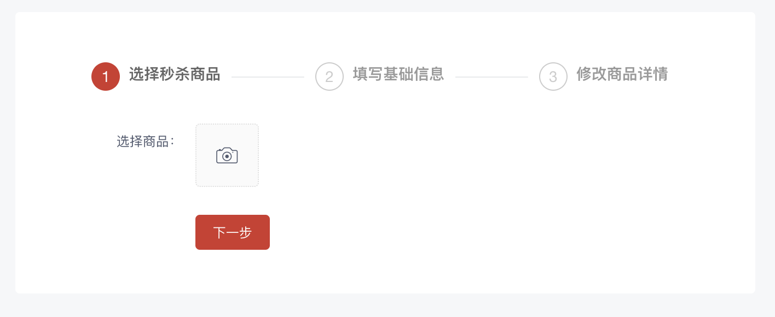Image resolution: width=775 pixels, height=317 pixels.
Task: Click the blank area right of the upload box
Action: pos(493,155)
